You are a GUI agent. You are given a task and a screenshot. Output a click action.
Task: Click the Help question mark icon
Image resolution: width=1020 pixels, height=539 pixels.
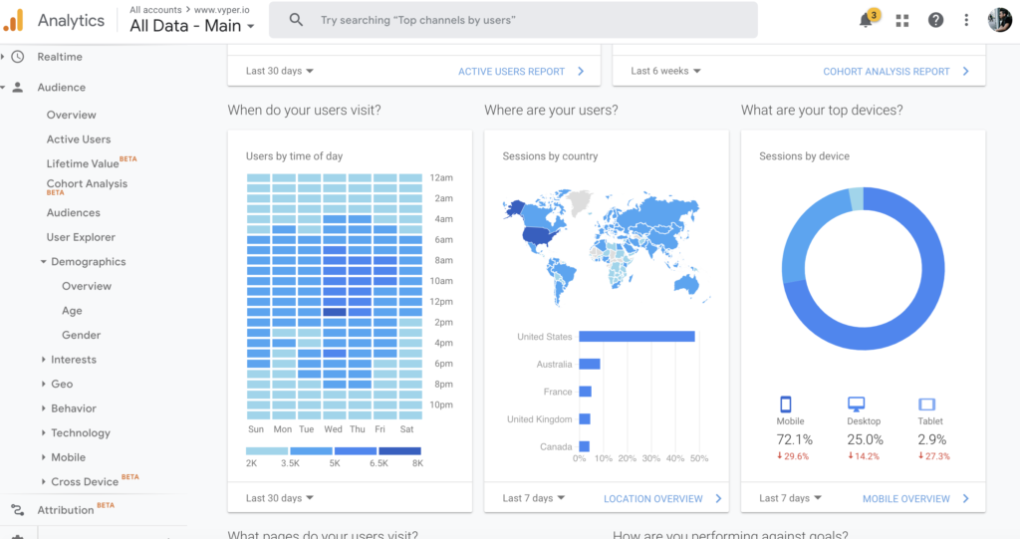(x=934, y=20)
